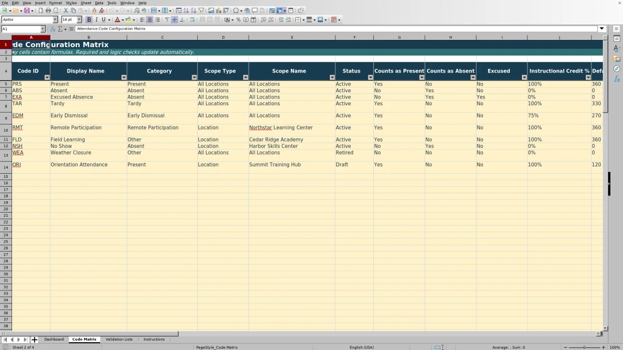Click the Function Wizard fx icon
This screenshot has height=350, width=623.
(x=53, y=29)
